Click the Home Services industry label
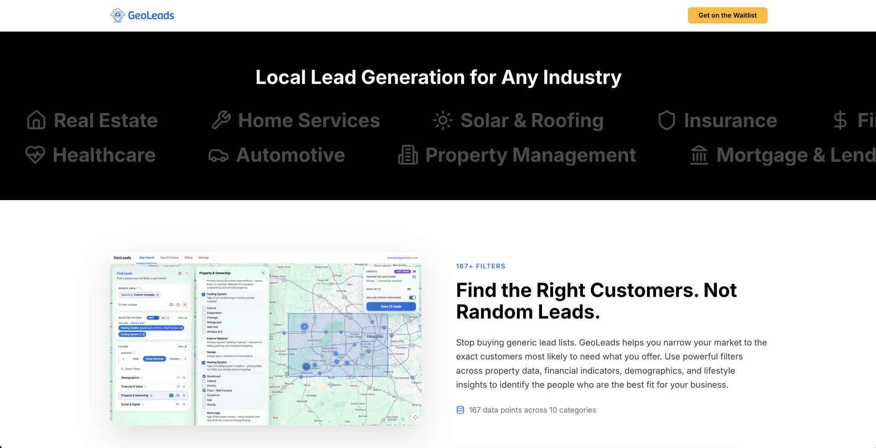876x448 pixels. [309, 120]
